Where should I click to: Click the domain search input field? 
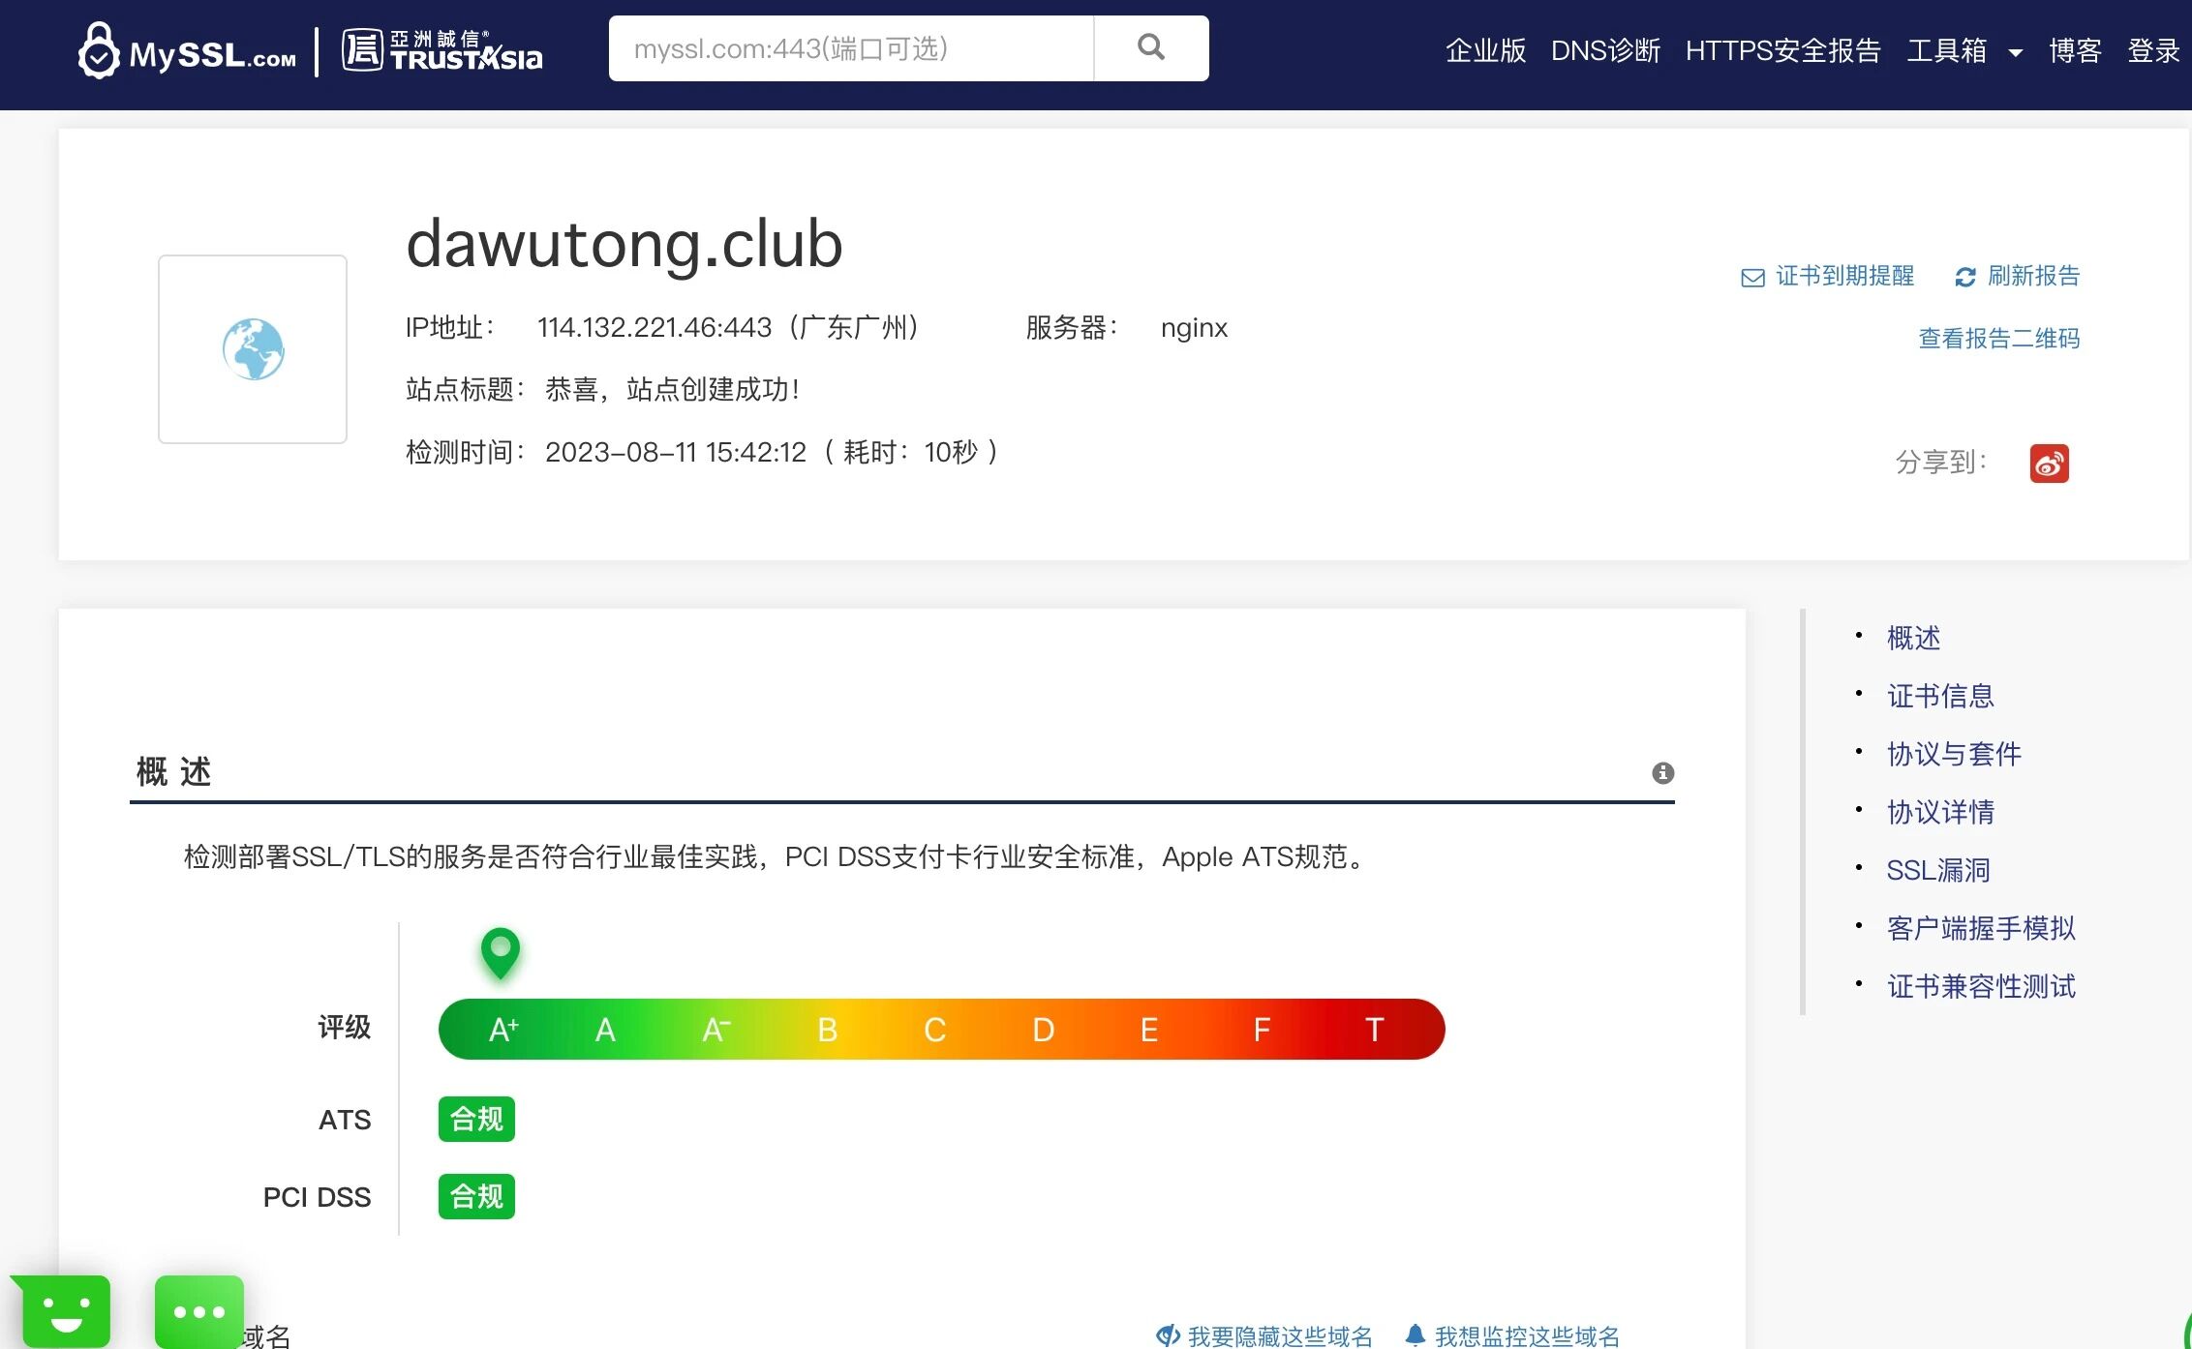click(x=850, y=48)
